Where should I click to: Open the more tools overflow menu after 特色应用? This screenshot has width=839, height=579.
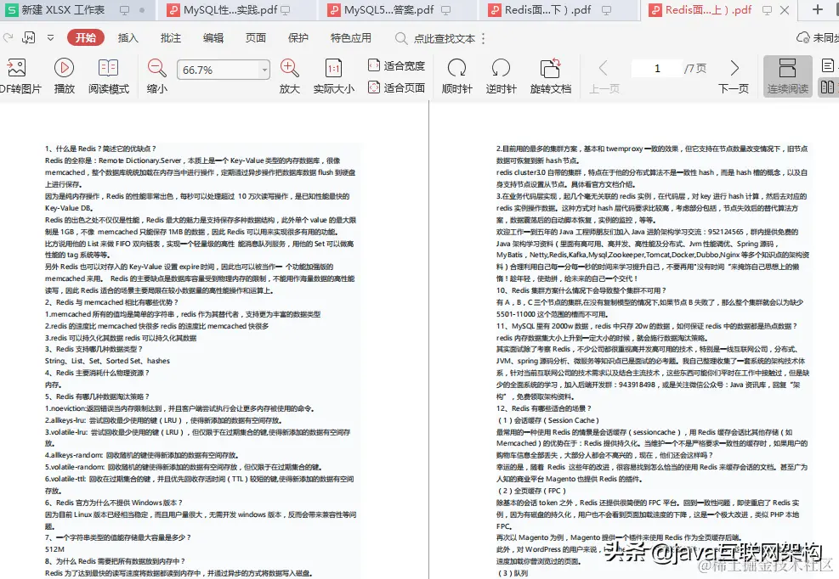coord(481,38)
